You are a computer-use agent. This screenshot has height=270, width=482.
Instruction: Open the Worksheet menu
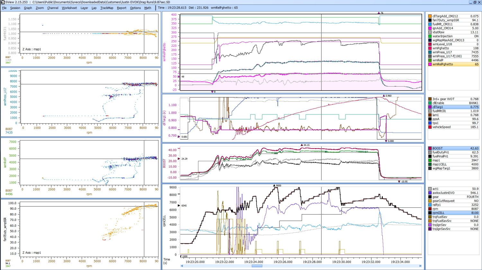(x=69, y=8)
